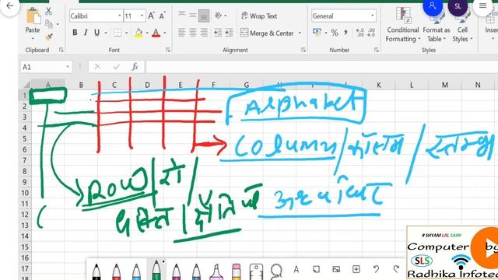Click the Copy icon

[48, 24]
